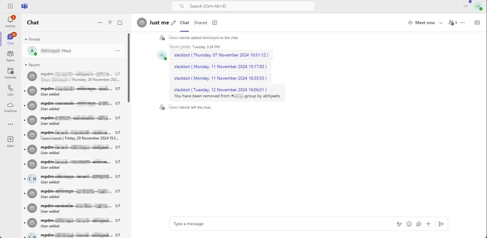Select Chat in the left rail
Image resolution: width=487 pixels, height=238 pixels.
pyautogui.click(x=10, y=39)
